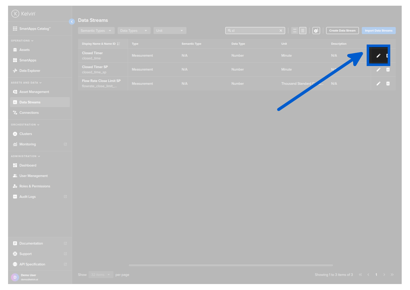Click the Import Data Streams button

(x=378, y=31)
